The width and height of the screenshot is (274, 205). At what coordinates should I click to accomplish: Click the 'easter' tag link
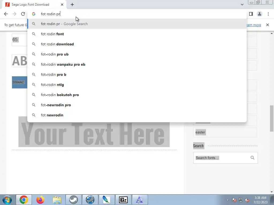tap(200, 132)
